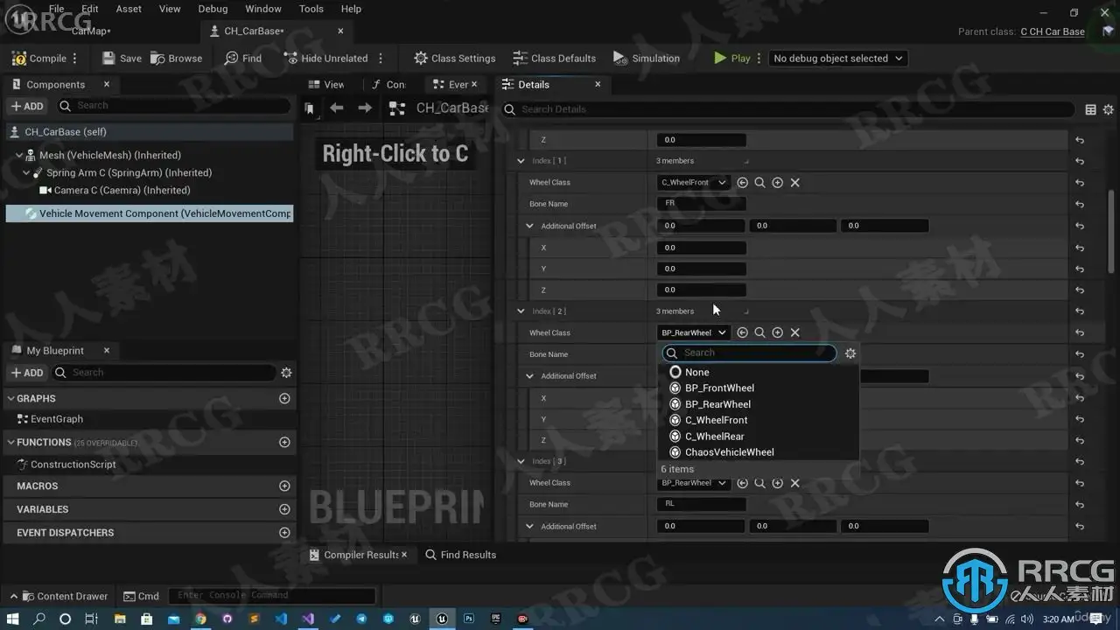
Task: Browse to Index [1] Wheel Class asset
Action: (x=759, y=183)
